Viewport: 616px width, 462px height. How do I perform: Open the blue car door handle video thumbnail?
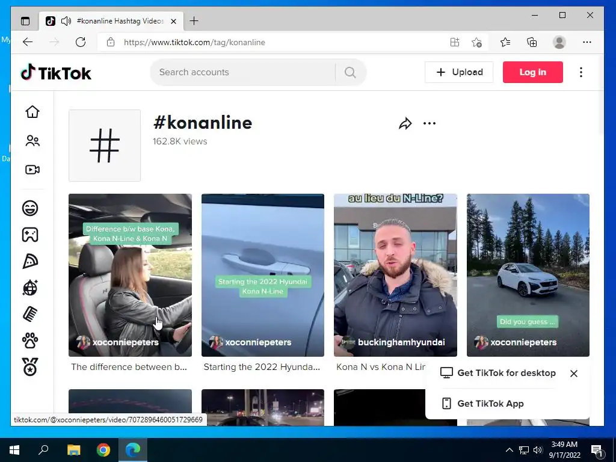[263, 275]
